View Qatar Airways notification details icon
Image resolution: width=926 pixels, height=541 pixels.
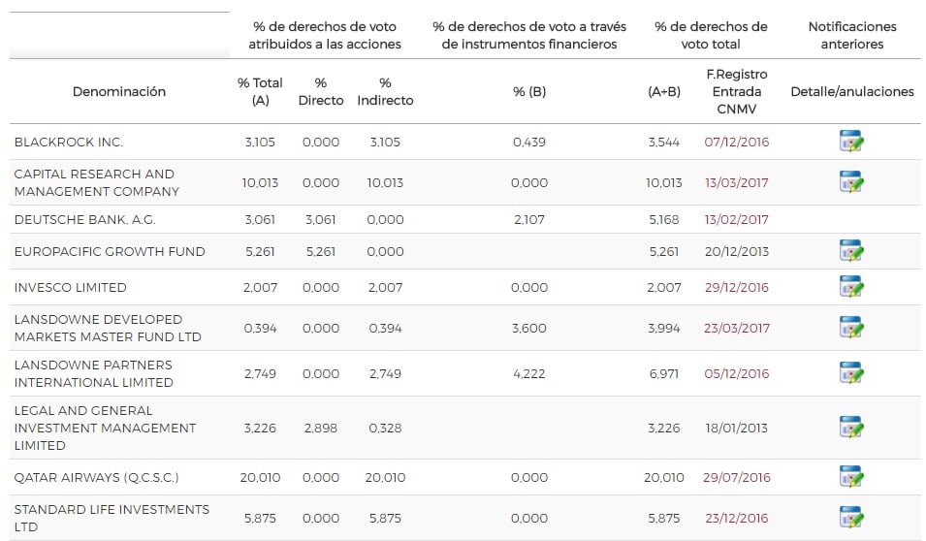click(851, 477)
